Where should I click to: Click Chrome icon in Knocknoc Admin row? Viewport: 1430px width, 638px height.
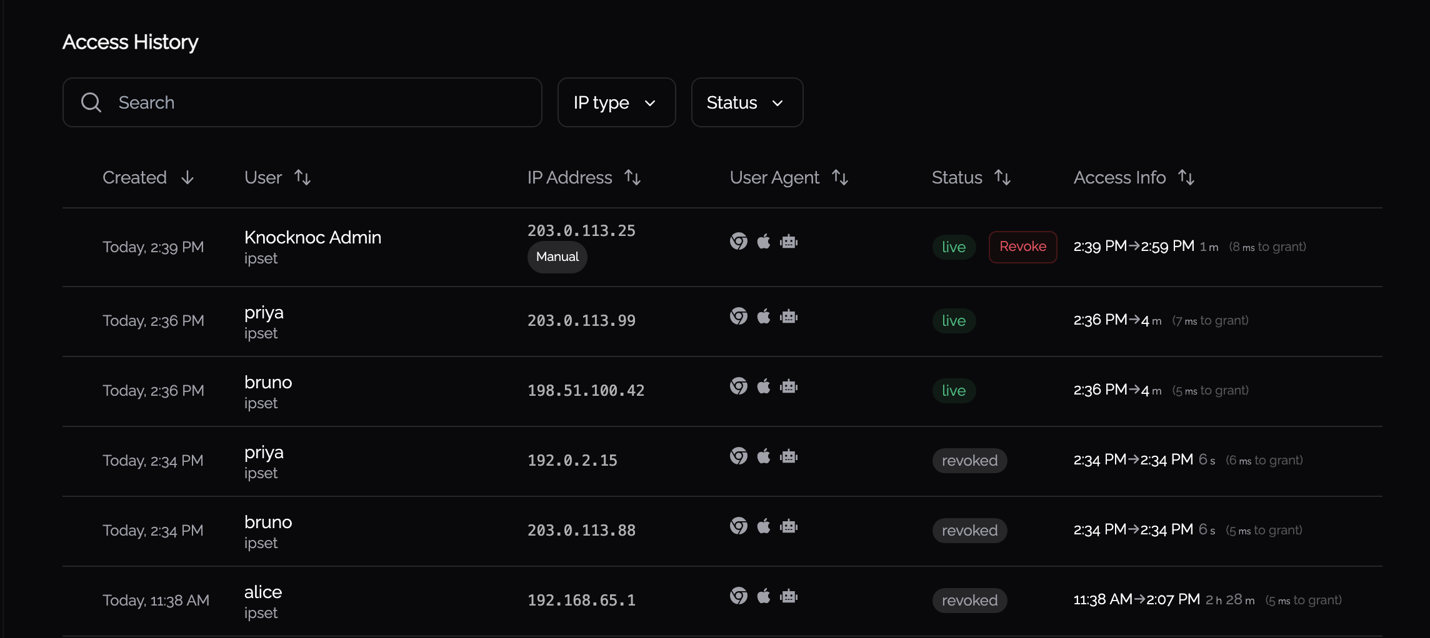(739, 242)
